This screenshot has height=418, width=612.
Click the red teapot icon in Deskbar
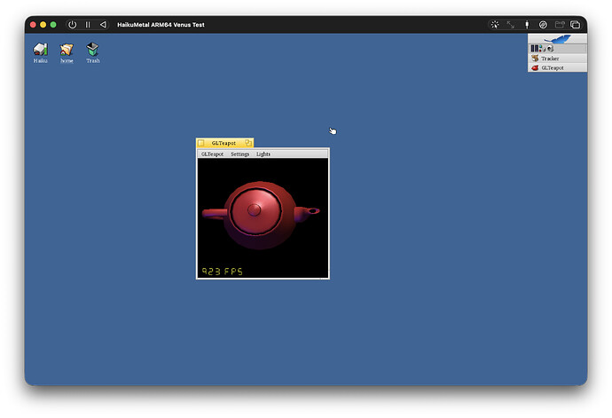[x=535, y=68]
